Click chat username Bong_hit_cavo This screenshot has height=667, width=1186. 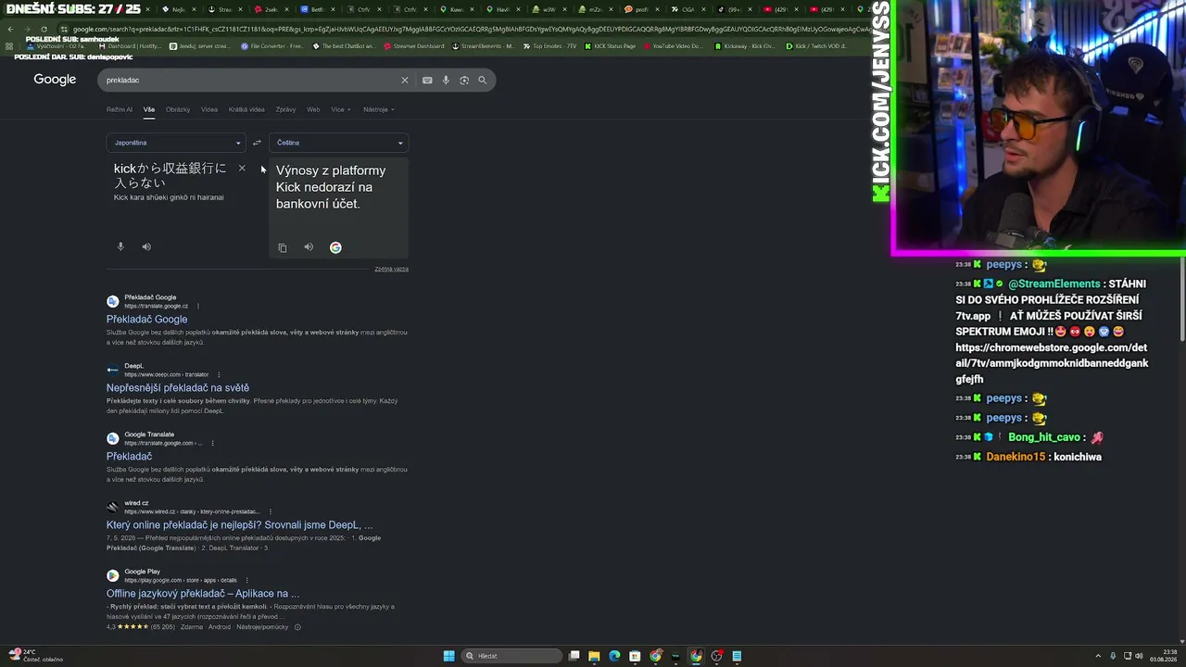click(1044, 437)
